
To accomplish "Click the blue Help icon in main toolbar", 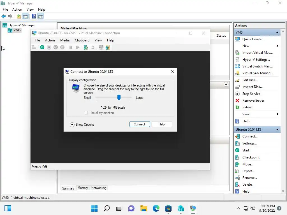I will 34,17.
